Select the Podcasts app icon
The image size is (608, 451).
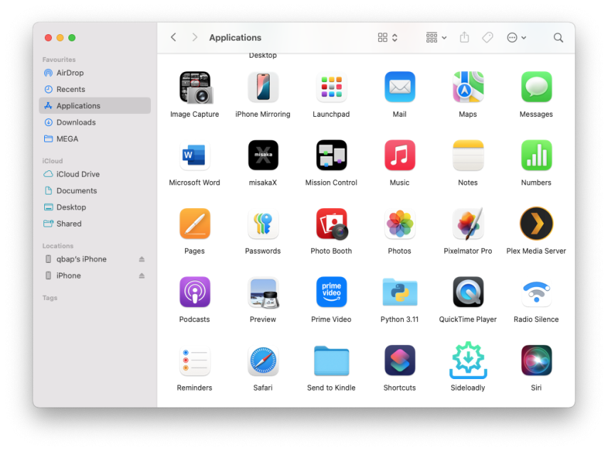195,292
